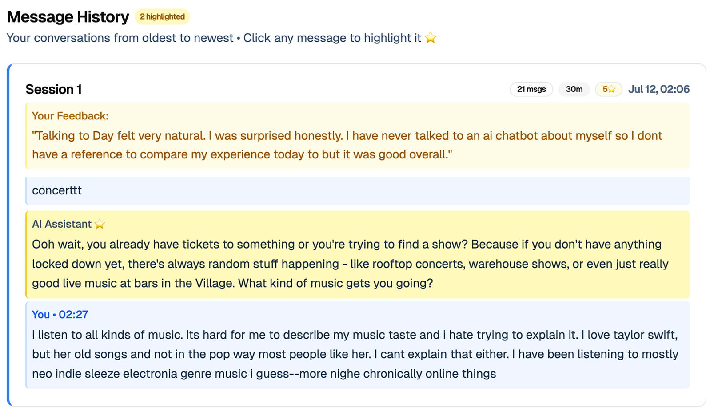Screen dimensions: 714x411
Task: Select the Session 1 heading
Action: point(54,89)
